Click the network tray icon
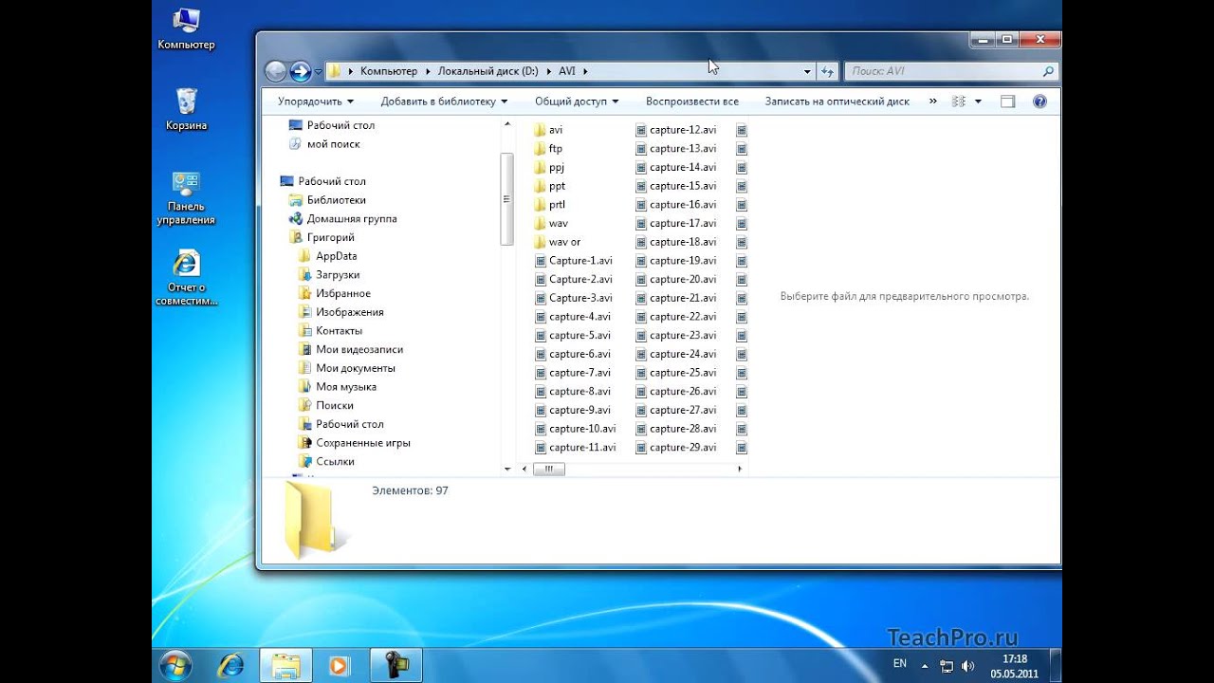 point(946,665)
